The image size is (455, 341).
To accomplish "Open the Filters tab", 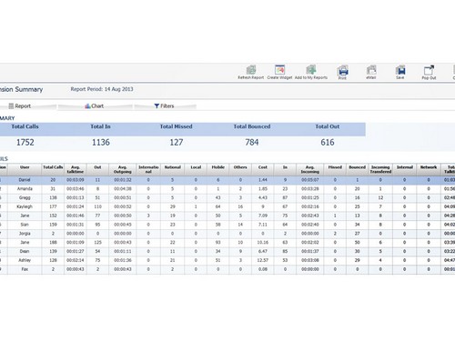I will point(164,106).
